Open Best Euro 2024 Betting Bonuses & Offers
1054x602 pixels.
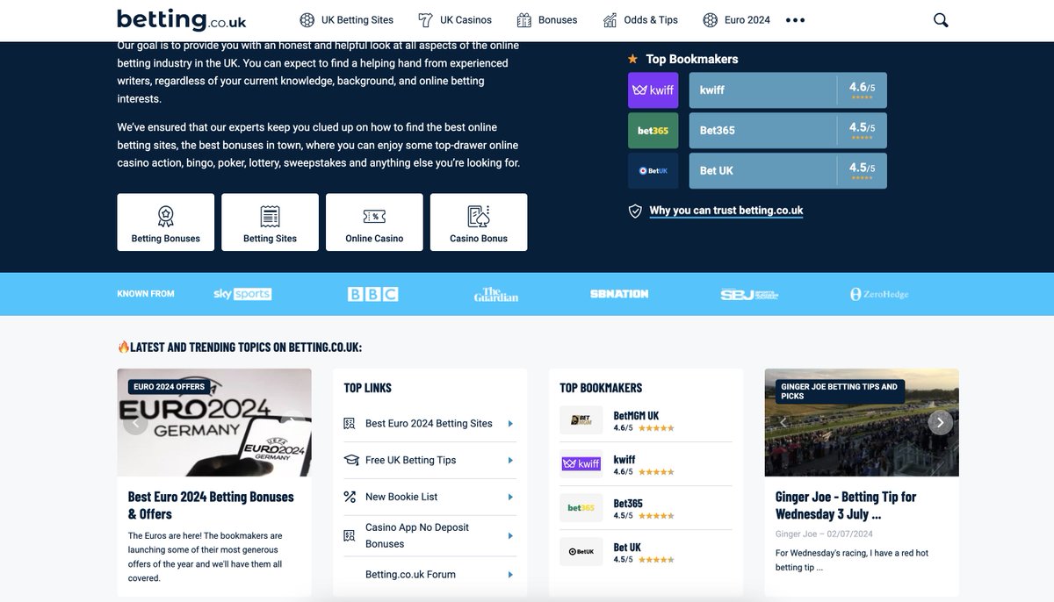pos(211,505)
